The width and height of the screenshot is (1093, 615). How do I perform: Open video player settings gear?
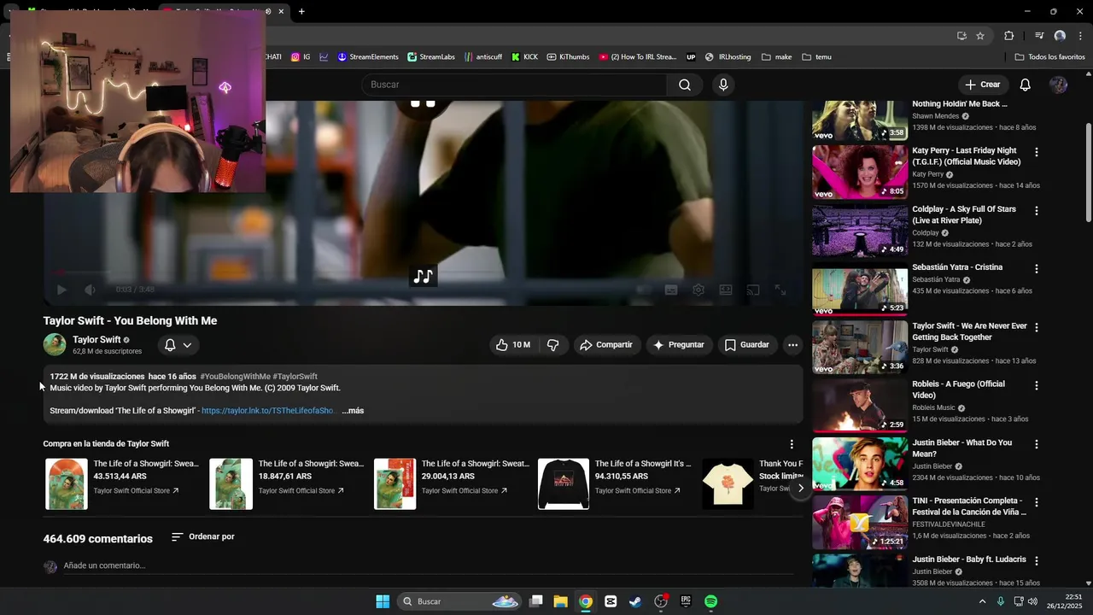698,290
